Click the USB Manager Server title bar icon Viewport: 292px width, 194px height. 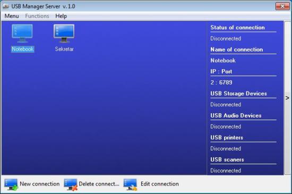[x=6, y=6]
